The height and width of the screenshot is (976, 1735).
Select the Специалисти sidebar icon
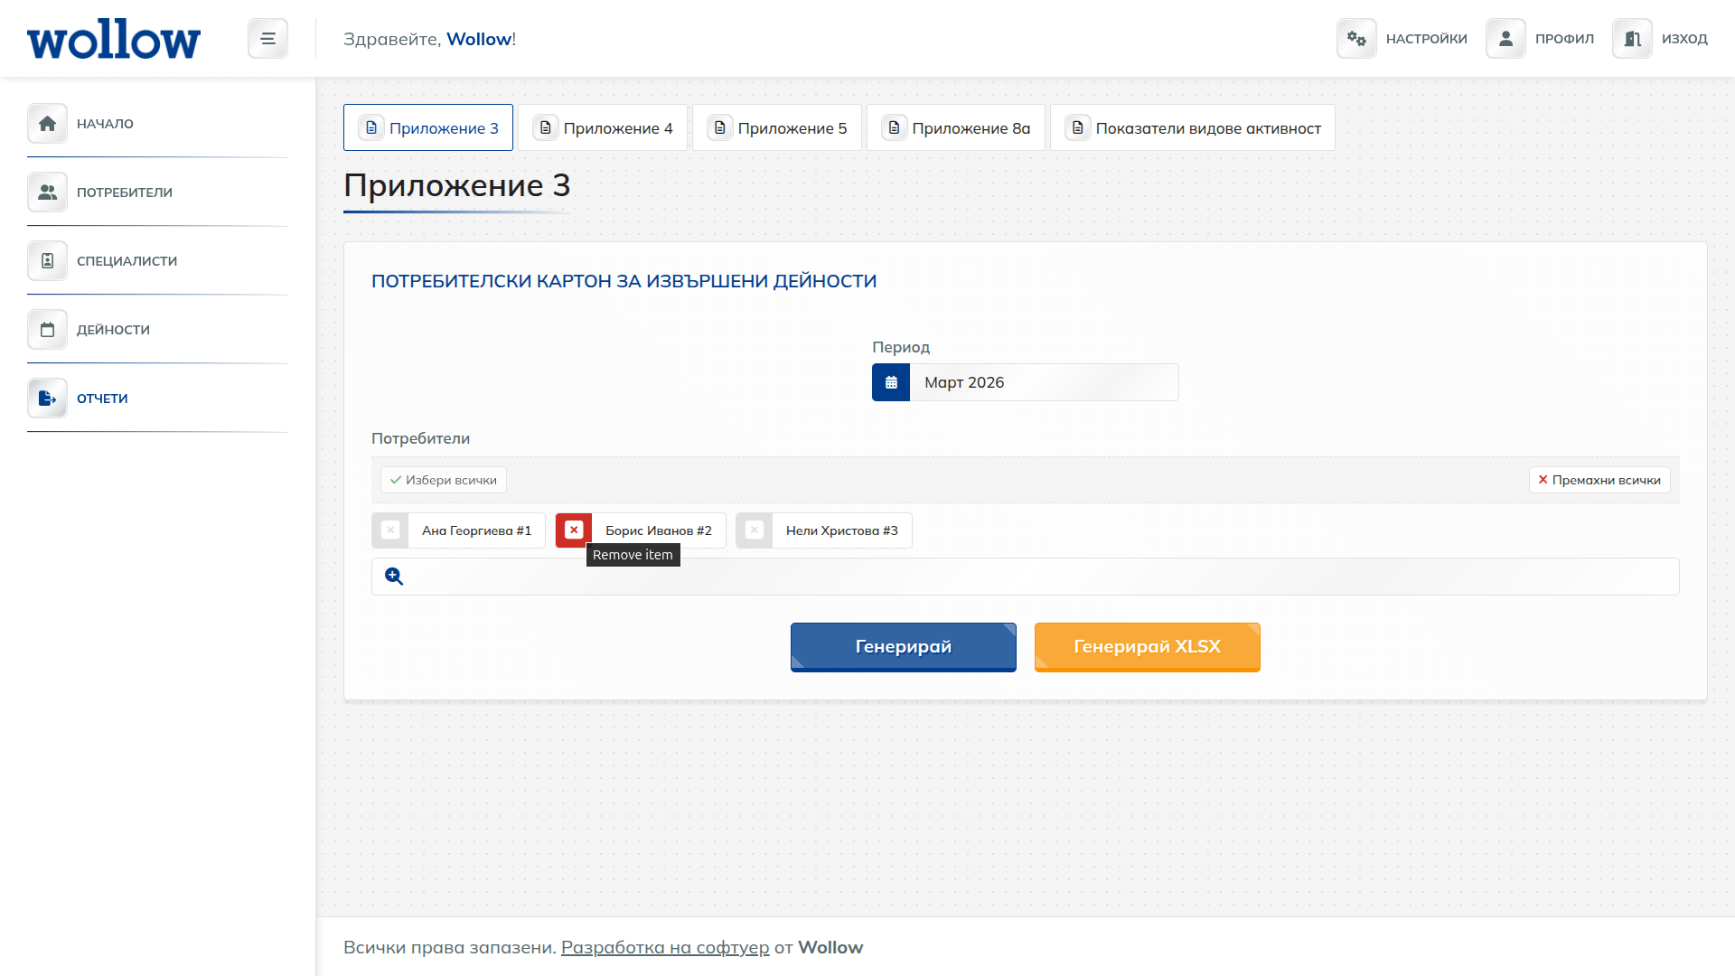[46, 260]
